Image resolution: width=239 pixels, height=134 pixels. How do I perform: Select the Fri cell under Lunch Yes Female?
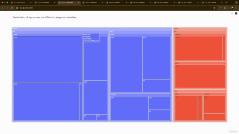coord(214,117)
